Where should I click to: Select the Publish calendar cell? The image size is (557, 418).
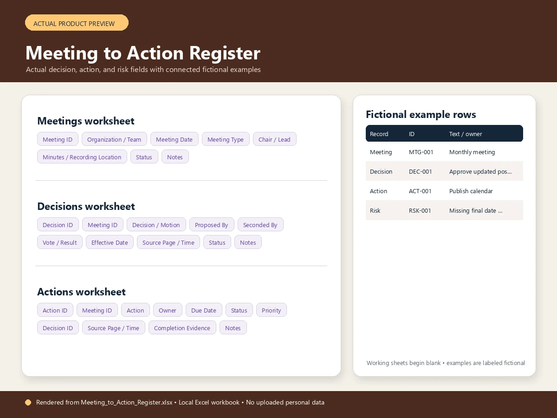[471, 191]
